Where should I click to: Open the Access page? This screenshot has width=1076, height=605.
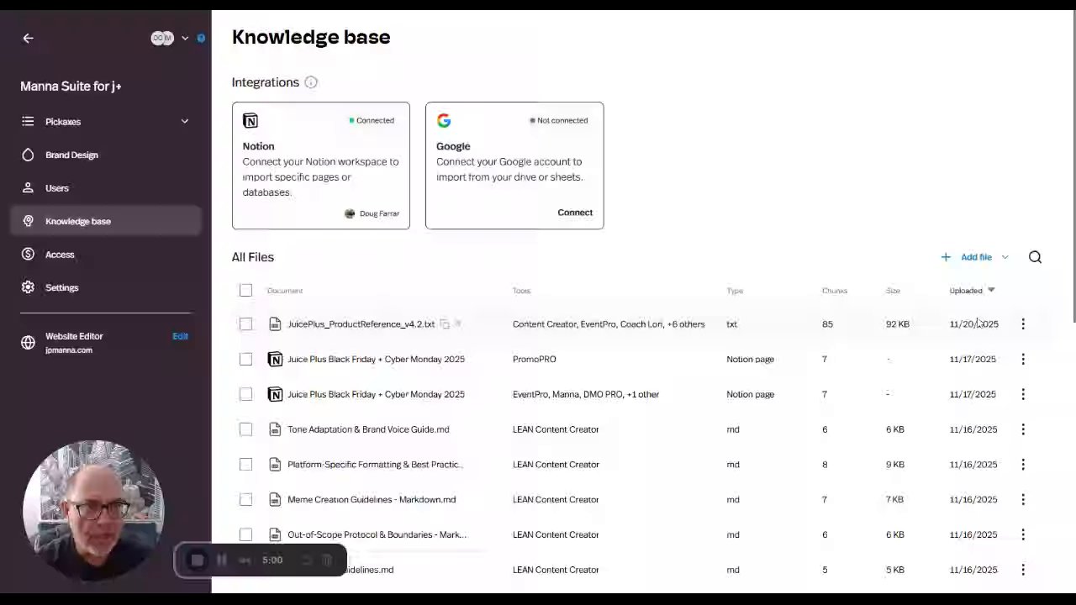[x=60, y=255]
